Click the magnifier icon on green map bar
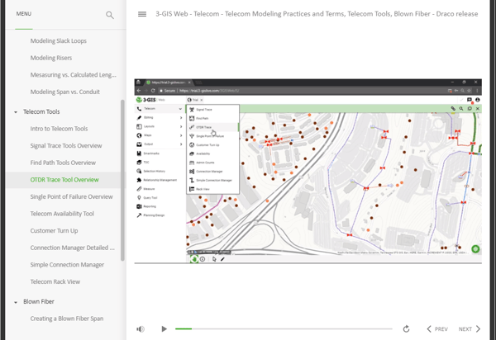Image resolution: width=496 pixels, height=340 pixels. [x=461, y=108]
